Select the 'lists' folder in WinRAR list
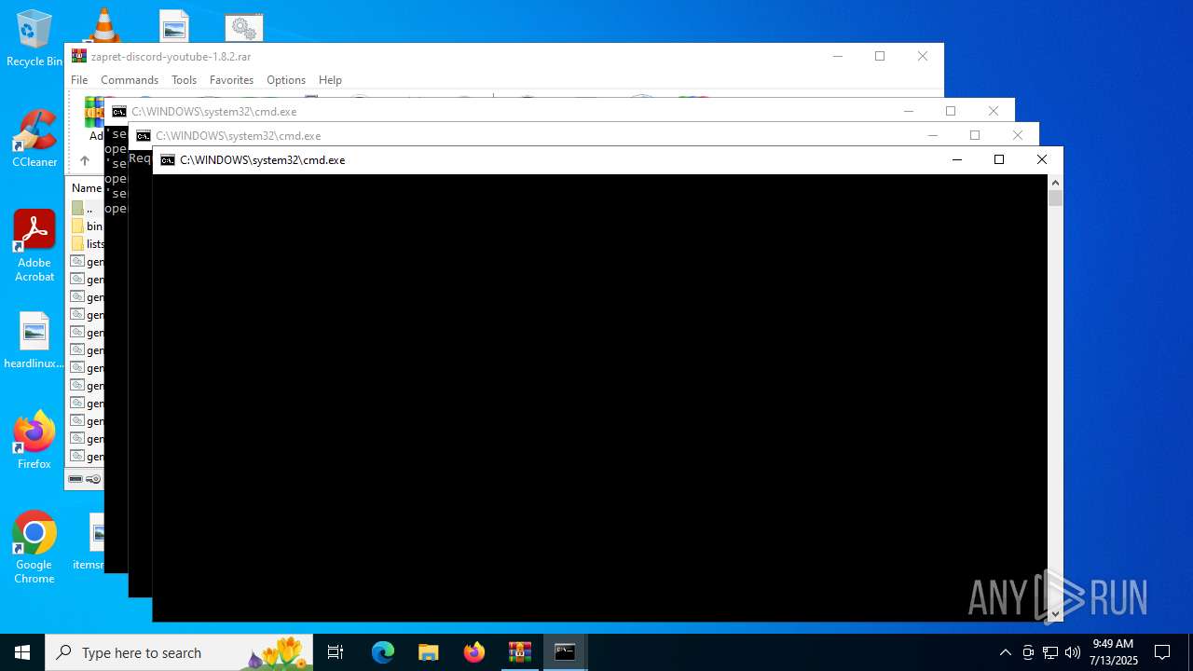The height and width of the screenshot is (671, 1193). (x=86, y=244)
